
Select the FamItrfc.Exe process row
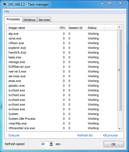pos(62,53)
